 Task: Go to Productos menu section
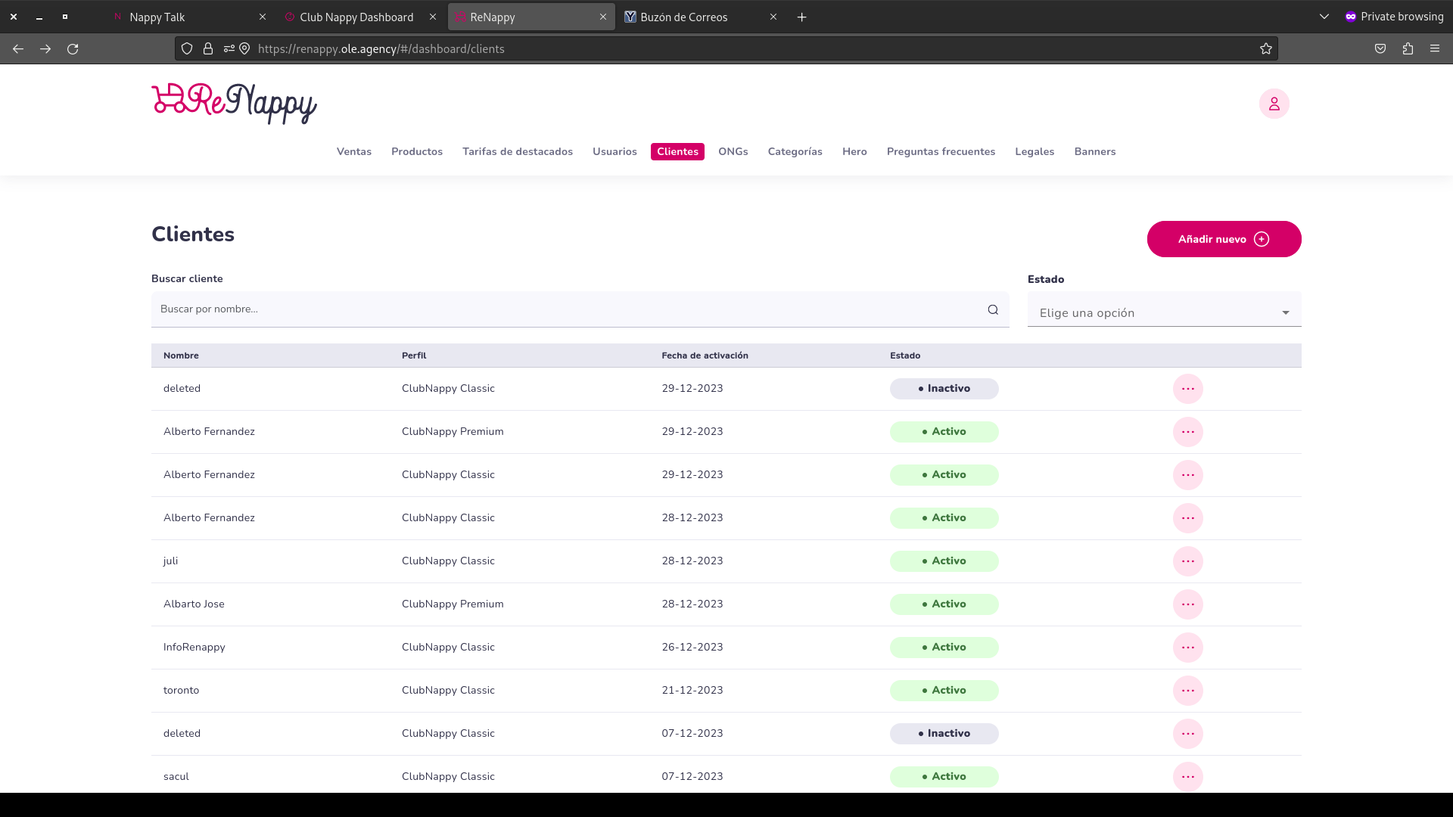(416, 152)
